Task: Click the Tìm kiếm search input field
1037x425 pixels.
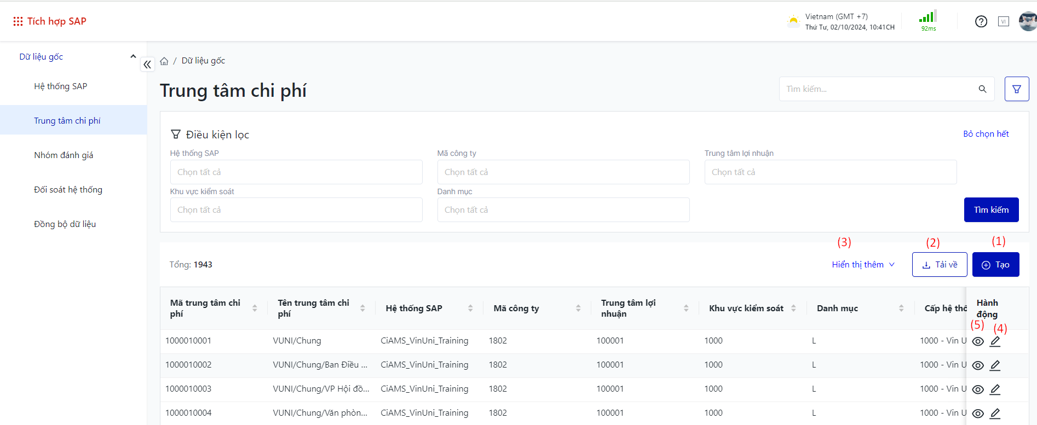Action: click(876, 89)
